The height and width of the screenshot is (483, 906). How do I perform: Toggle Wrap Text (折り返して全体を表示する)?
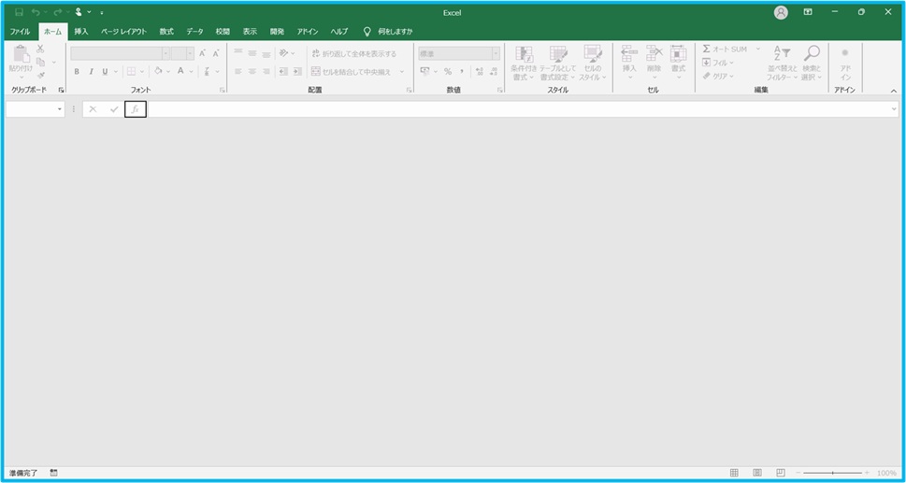(353, 53)
